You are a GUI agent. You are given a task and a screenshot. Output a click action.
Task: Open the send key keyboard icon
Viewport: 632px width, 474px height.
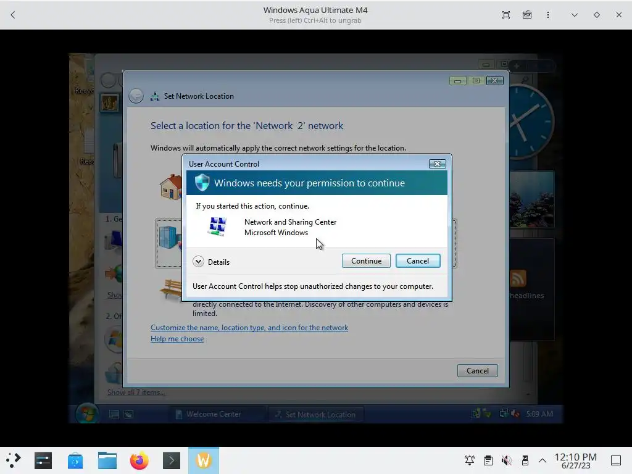pyautogui.click(x=527, y=15)
